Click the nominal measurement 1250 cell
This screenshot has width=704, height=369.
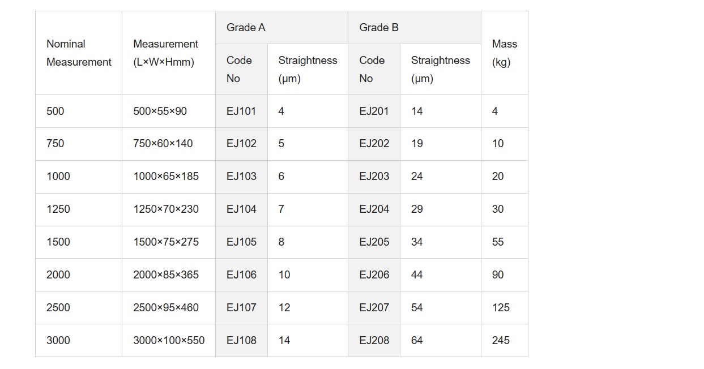coord(79,209)
